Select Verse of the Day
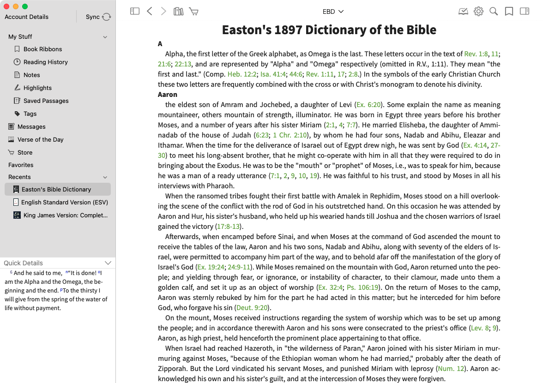Image resolution: width=543 pixels, height=383 pixels. (x=40, y=139)
